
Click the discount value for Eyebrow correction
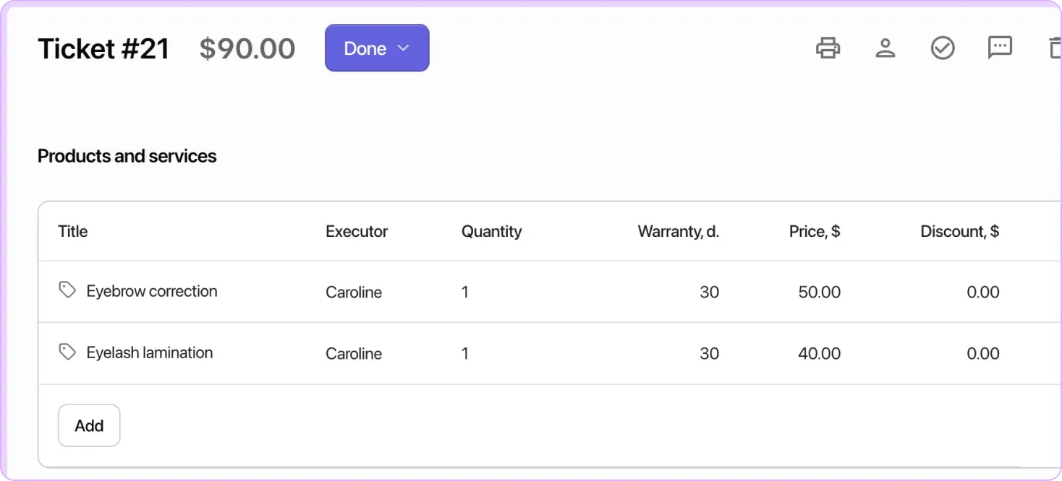click(983, 292)
